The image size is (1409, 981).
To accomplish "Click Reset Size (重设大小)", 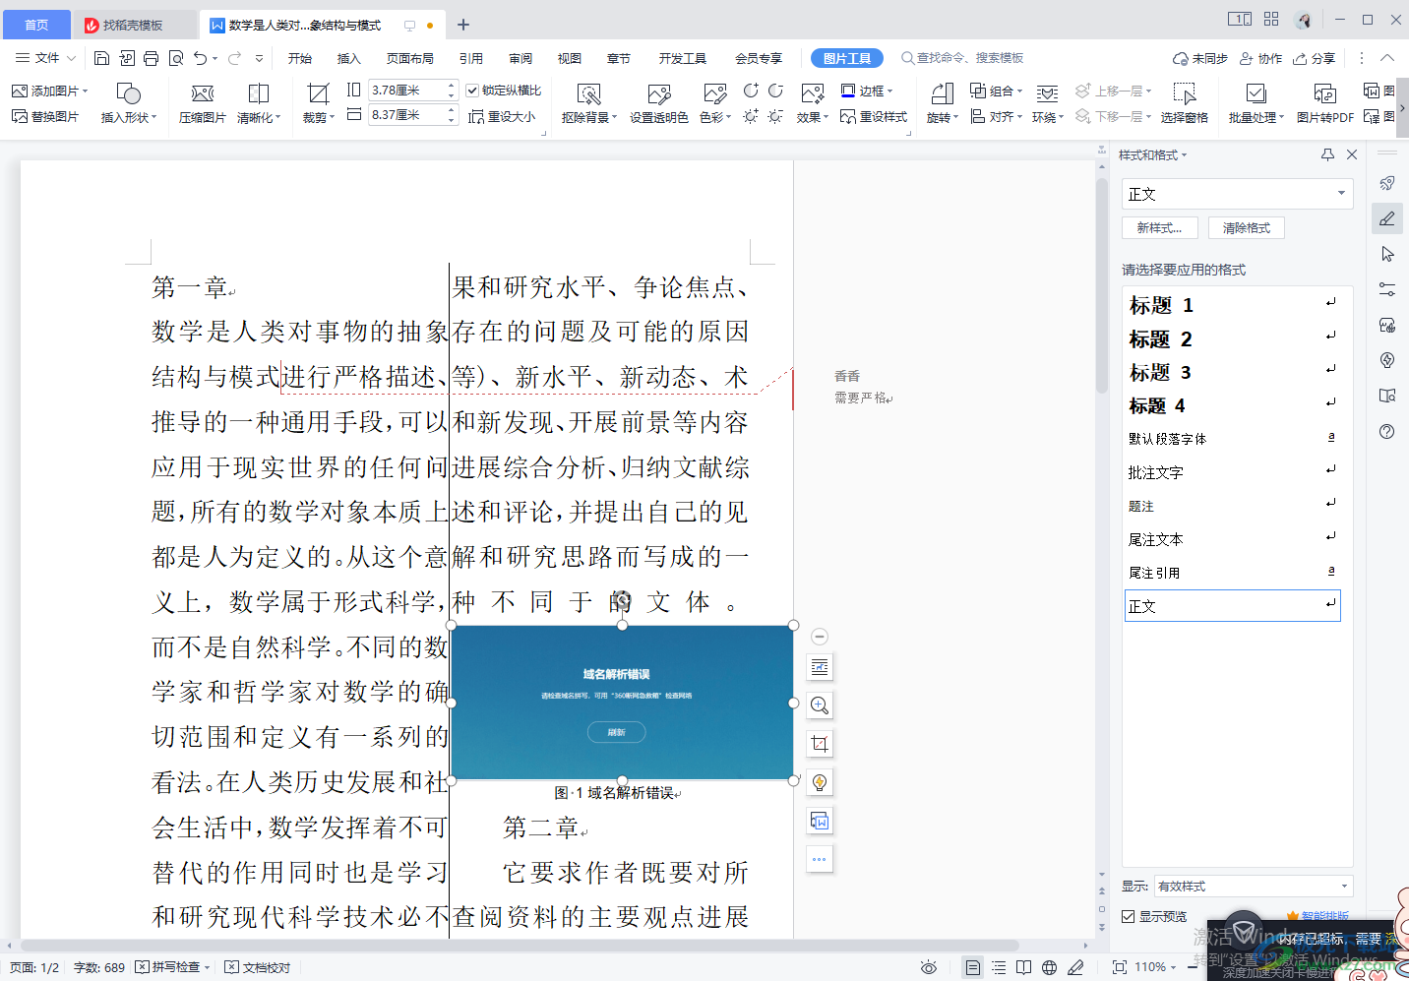I will [x=502, y=116].
